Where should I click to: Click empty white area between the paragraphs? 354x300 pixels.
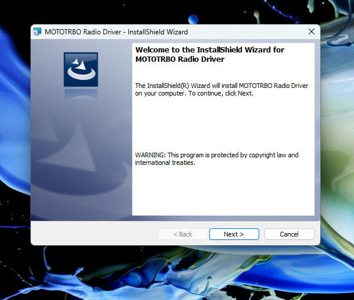221,125
